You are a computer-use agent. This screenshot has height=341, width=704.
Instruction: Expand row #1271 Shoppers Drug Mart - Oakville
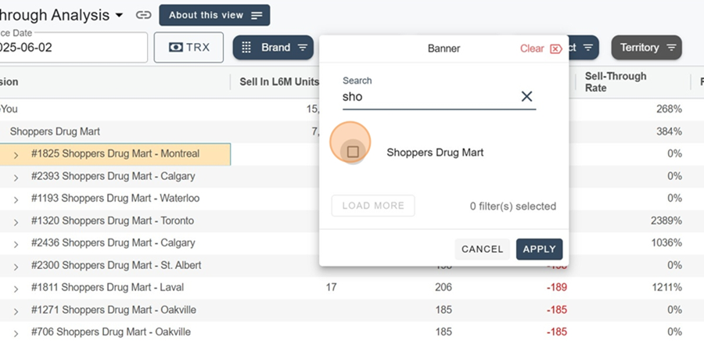click(16, 311)
